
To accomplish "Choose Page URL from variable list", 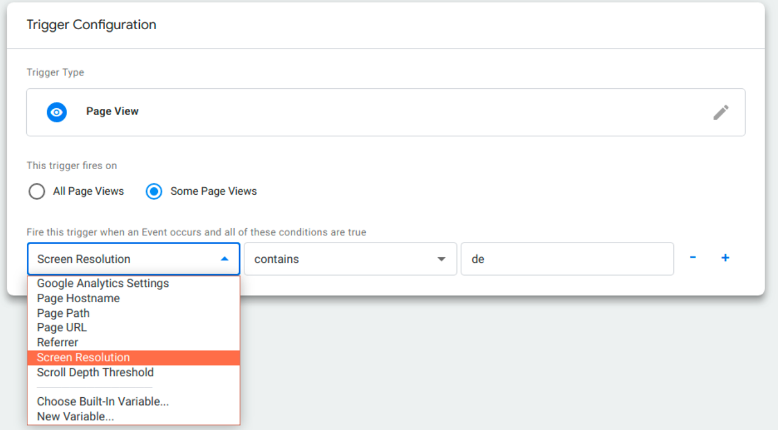I will [x=134, y=328].
